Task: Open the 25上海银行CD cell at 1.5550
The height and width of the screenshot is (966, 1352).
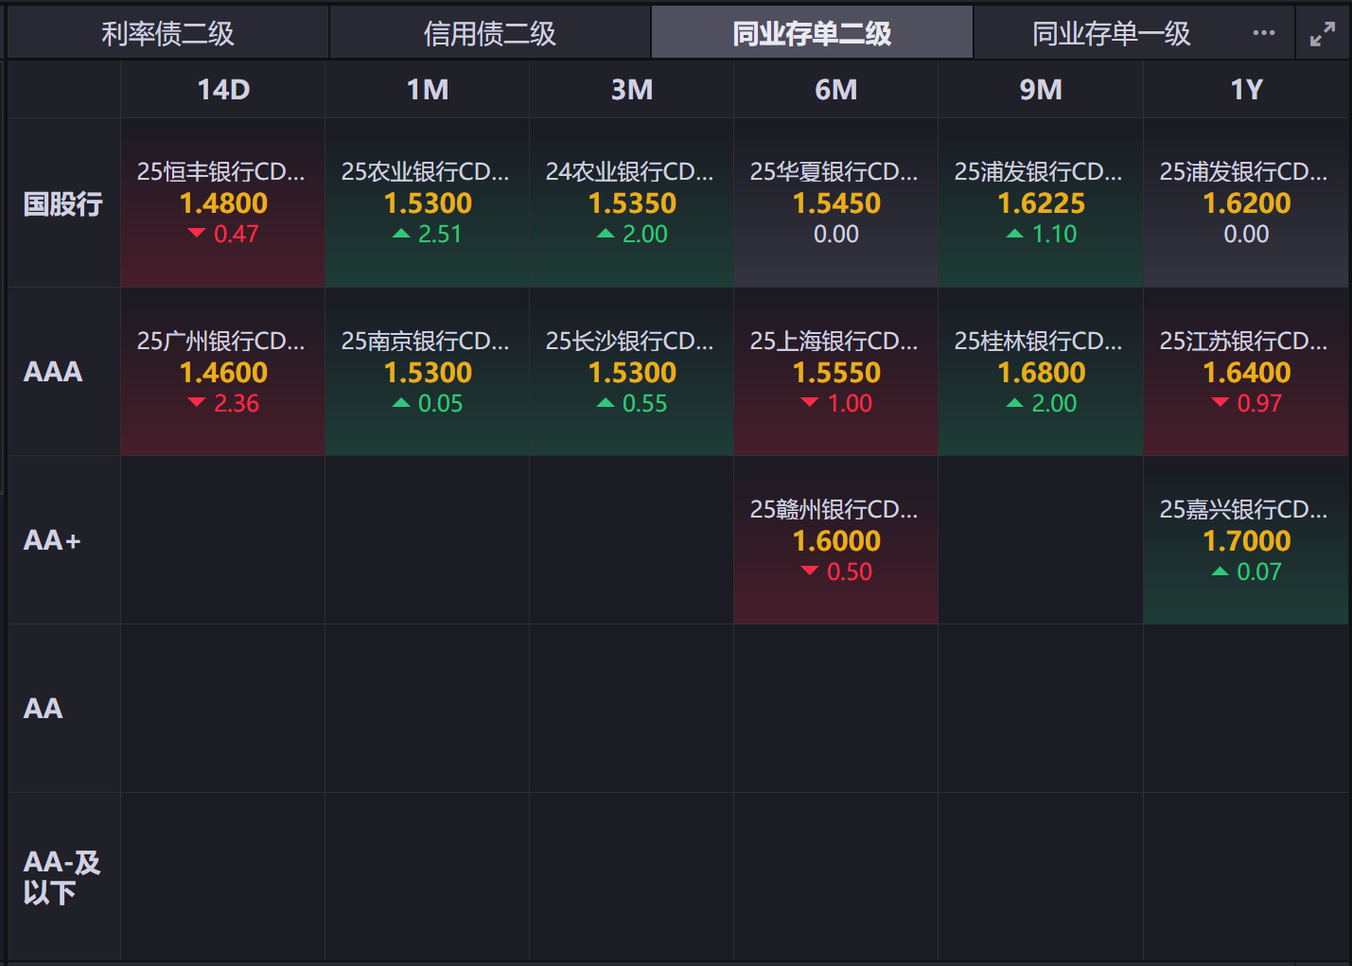Action: click(x=836, y=372)
